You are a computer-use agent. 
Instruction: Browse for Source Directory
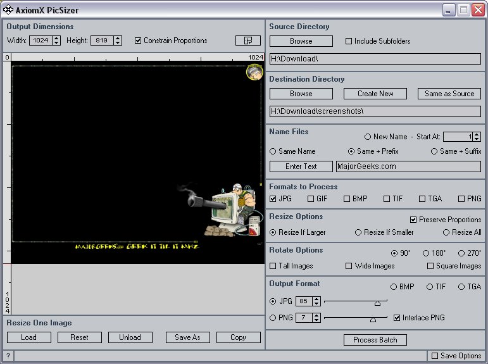[301, 41]
